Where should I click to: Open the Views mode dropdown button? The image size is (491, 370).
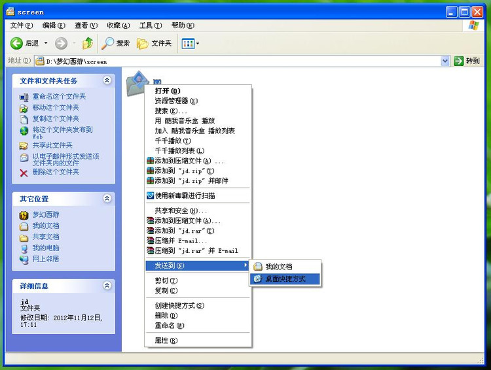(x=190, y=44)
